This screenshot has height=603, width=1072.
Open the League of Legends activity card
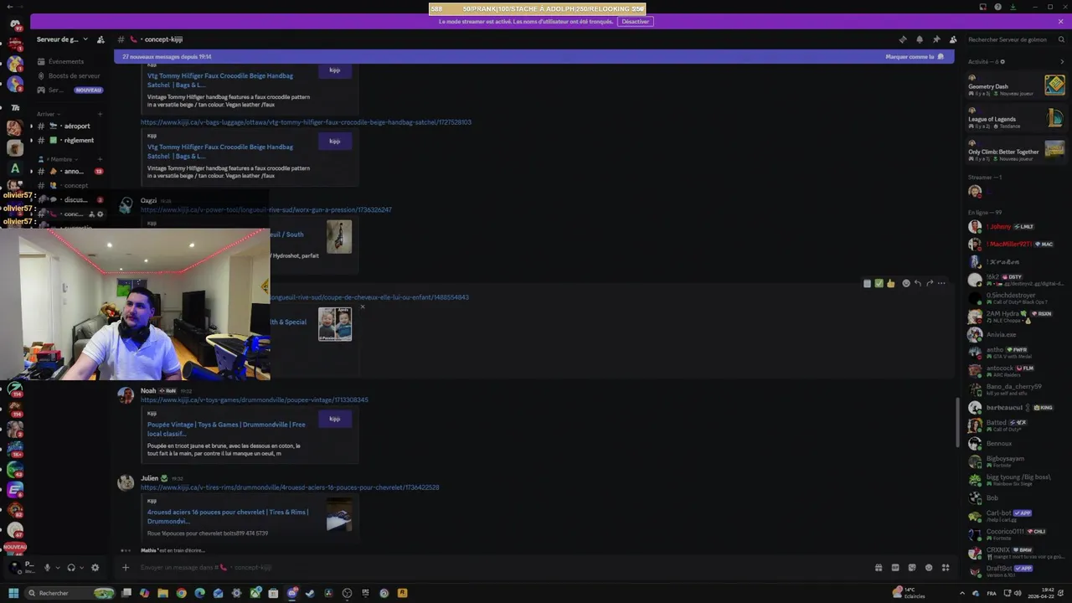[x=1016, y=118]
